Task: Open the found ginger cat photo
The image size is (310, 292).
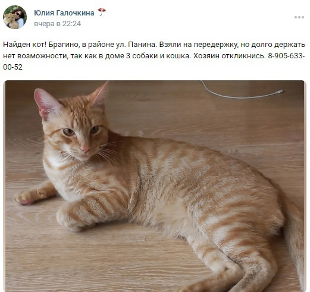Action: pos(155,186)
